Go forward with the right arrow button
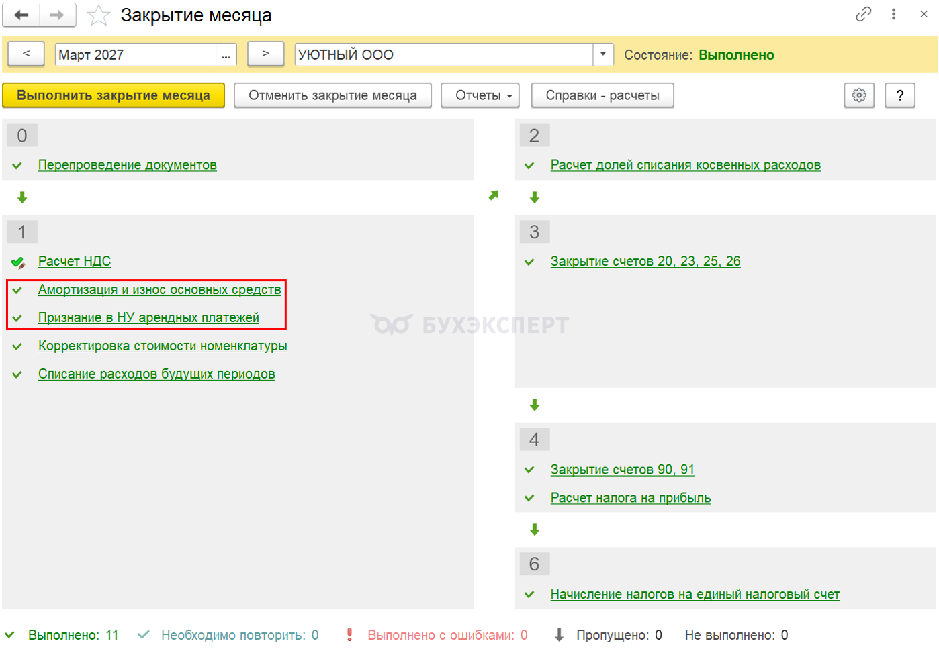939x651 pixels. pos(58,15)
